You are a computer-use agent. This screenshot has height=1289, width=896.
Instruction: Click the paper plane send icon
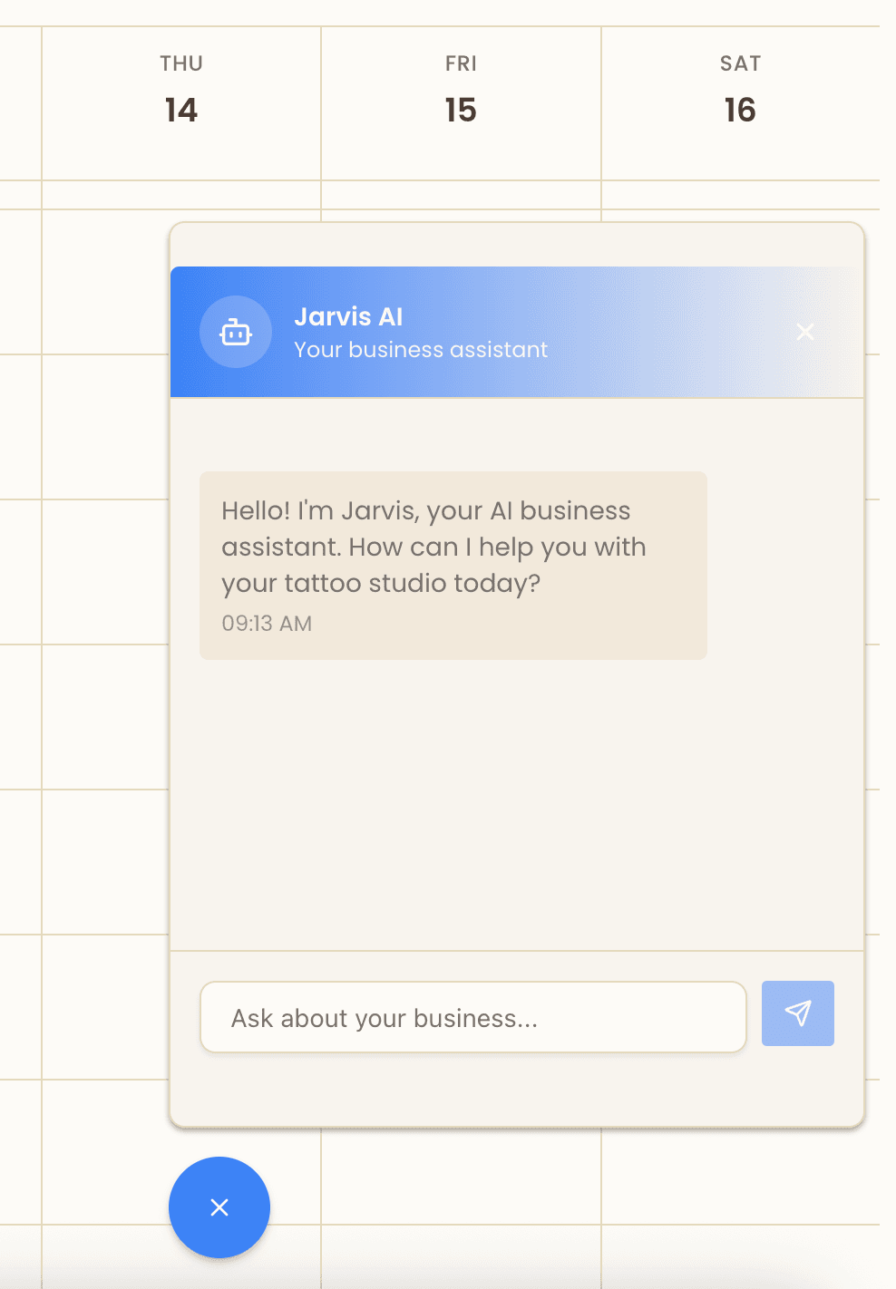tap(797, 1013)
